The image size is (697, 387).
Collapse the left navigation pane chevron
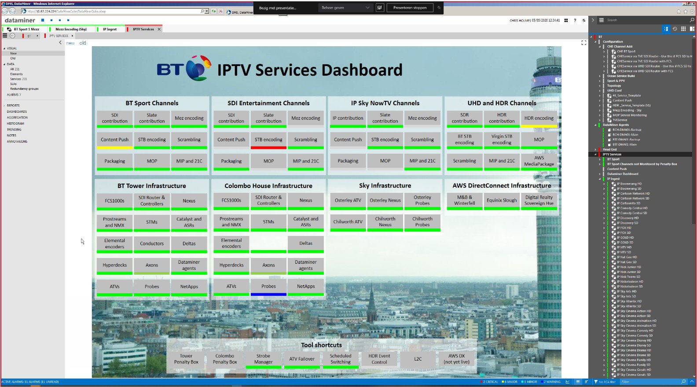click(x=60, y=43)
